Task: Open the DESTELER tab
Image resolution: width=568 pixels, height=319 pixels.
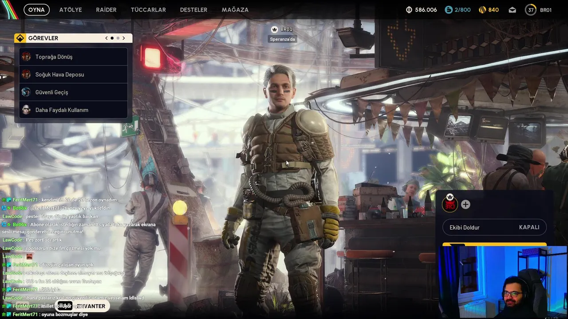Action: tap(193, 10)
